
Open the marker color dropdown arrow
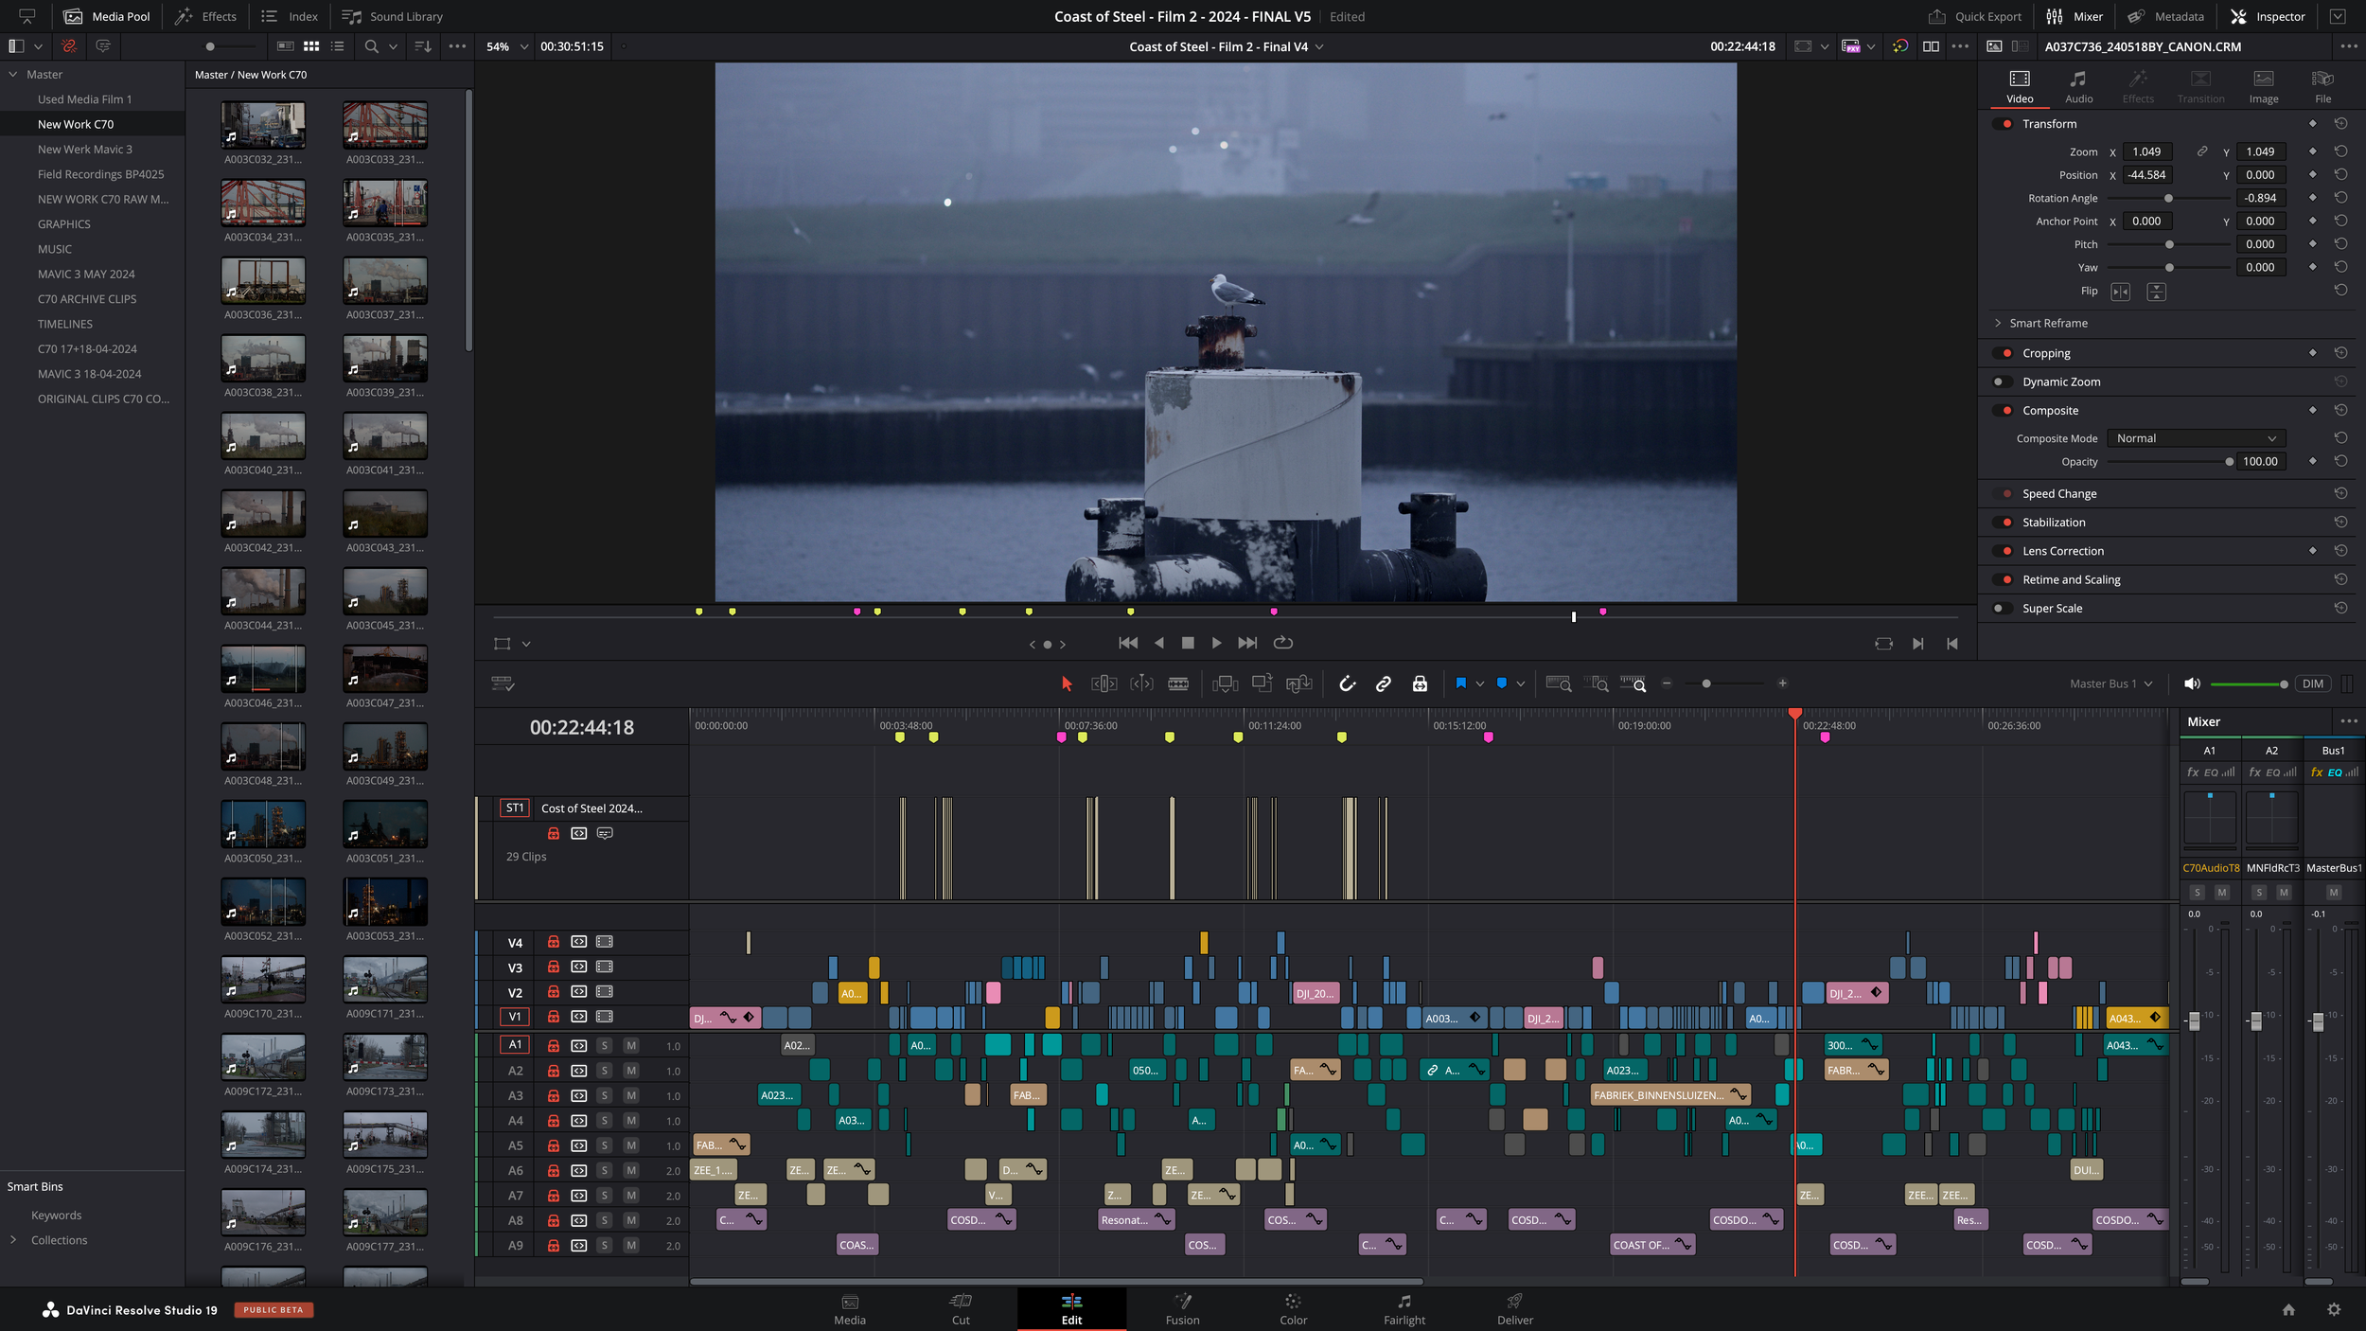pyautogui.click(x=1521, y=683)
